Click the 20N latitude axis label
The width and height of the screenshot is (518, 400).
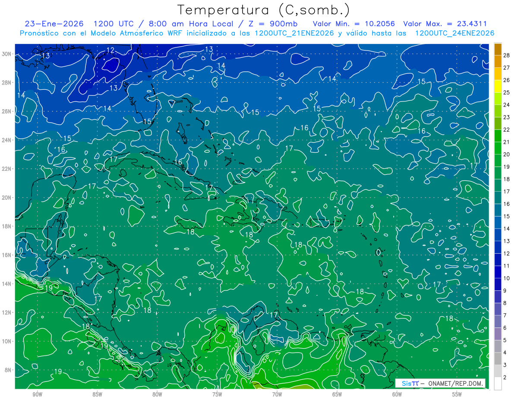tap(7, 198)
